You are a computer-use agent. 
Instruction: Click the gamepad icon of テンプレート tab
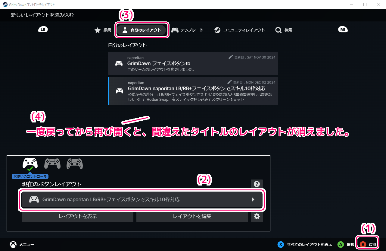point(175,30)
